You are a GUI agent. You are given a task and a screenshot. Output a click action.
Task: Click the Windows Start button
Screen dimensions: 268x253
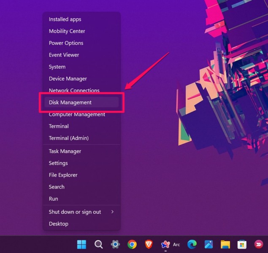click(x=81, y=245)
